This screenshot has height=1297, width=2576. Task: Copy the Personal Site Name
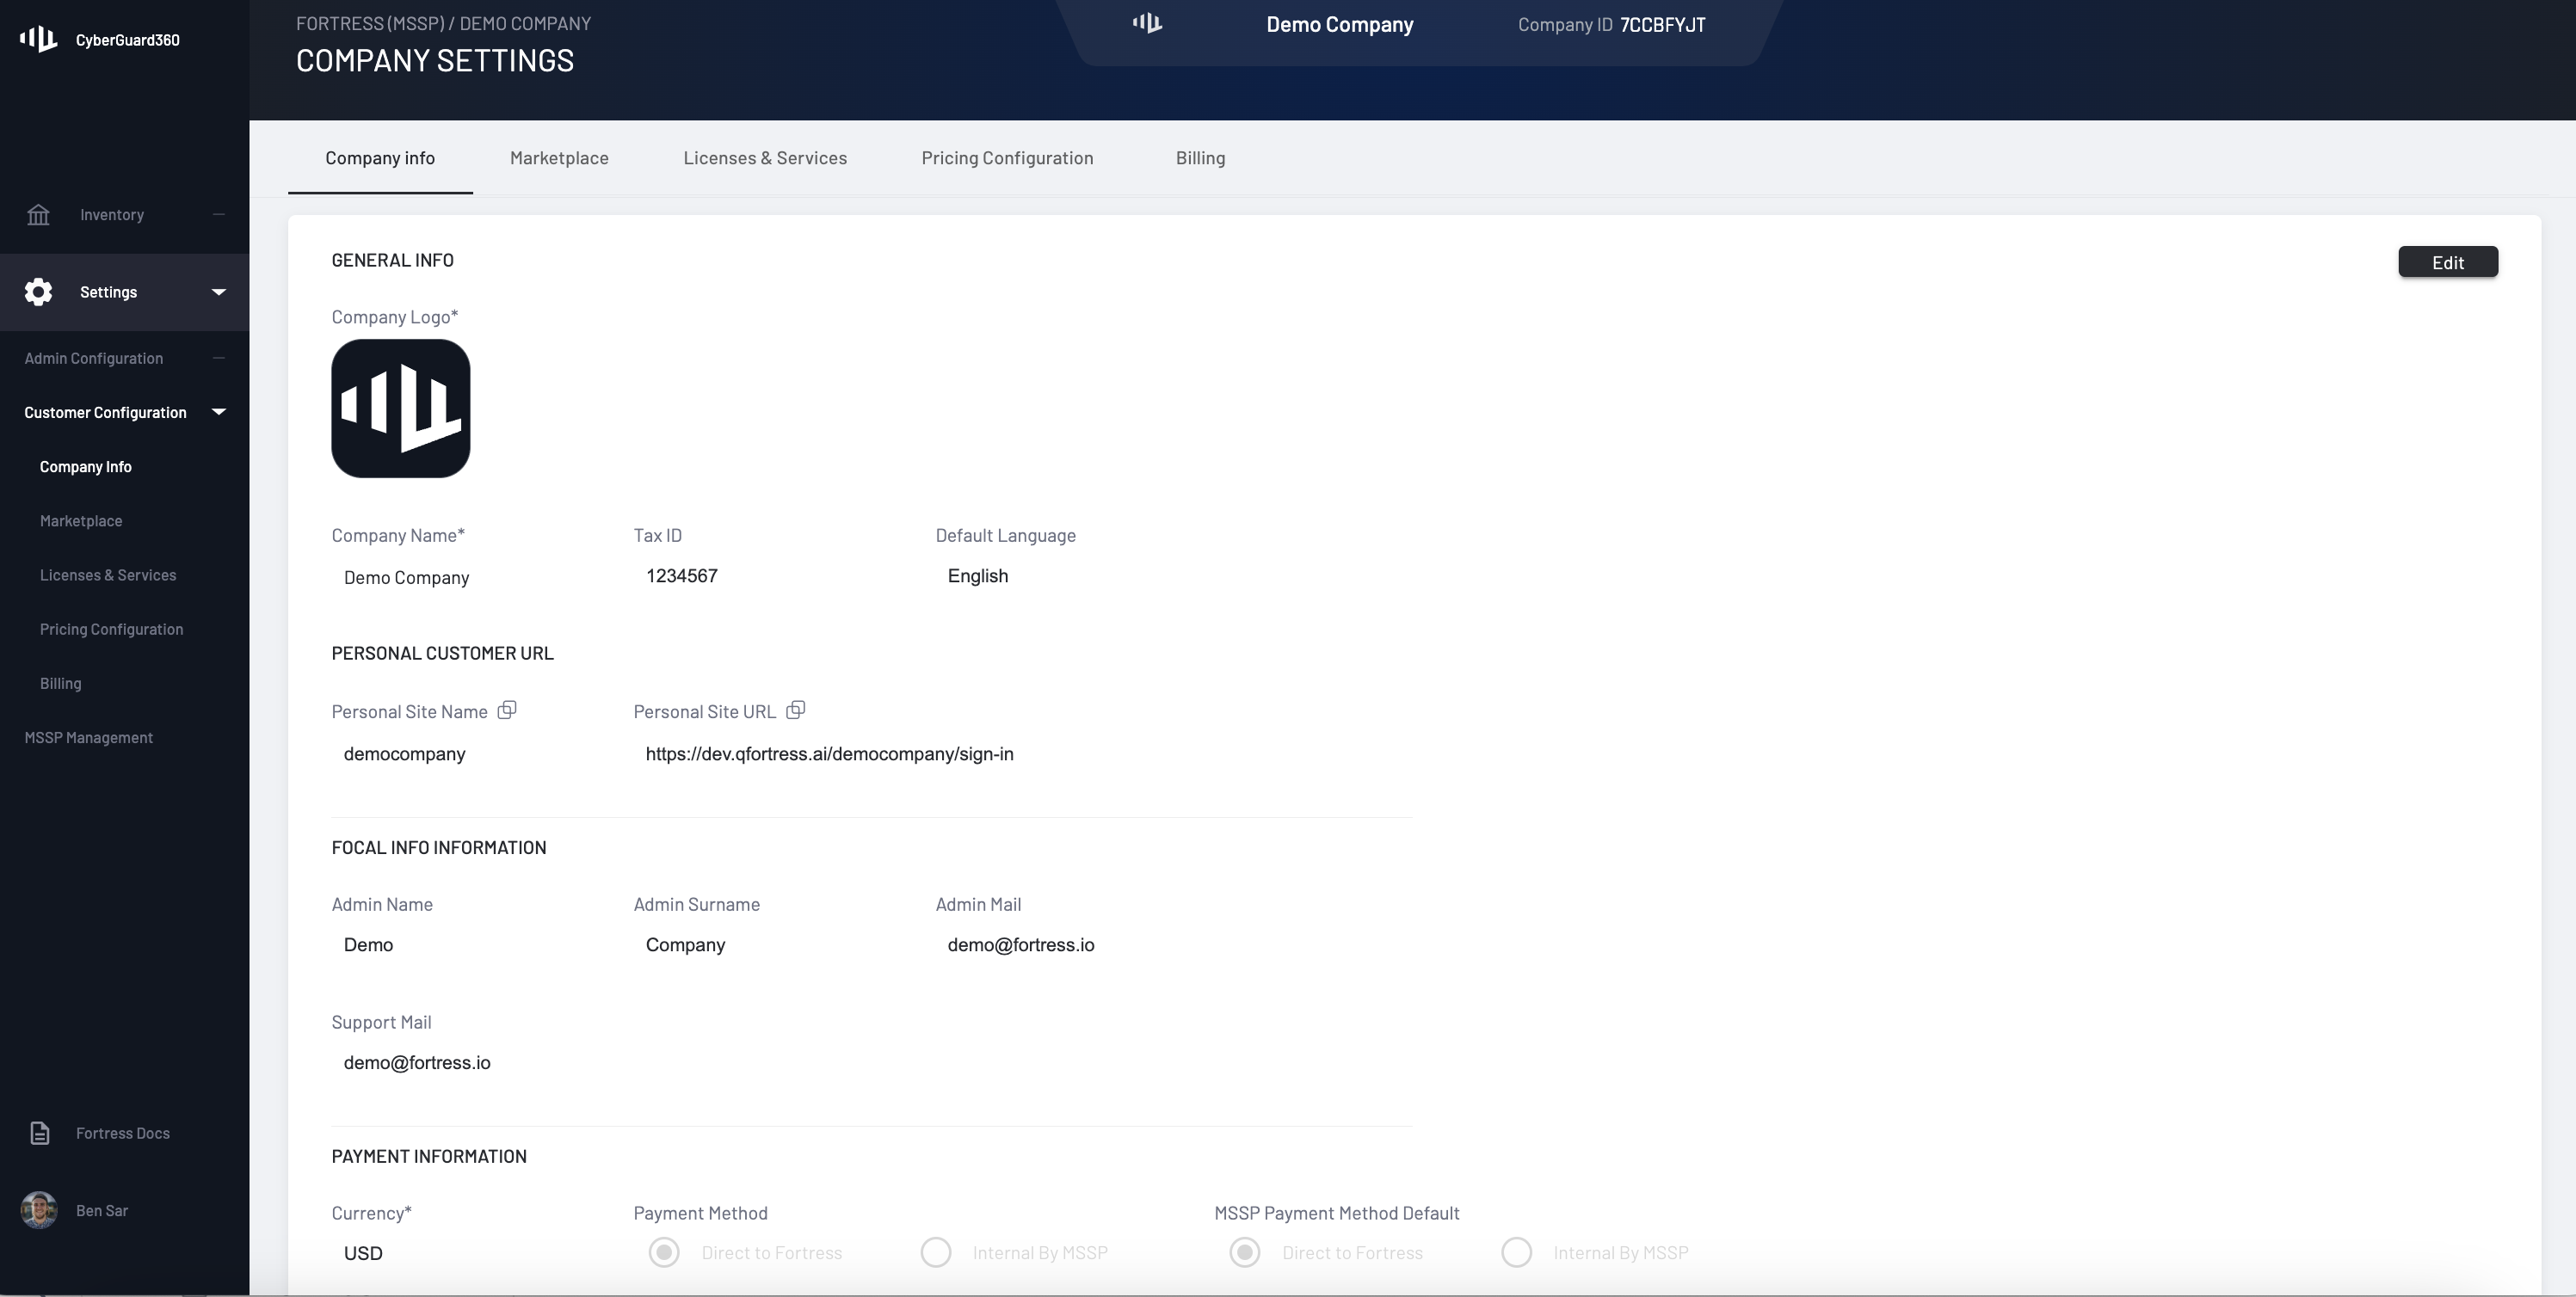click(507, 710)
